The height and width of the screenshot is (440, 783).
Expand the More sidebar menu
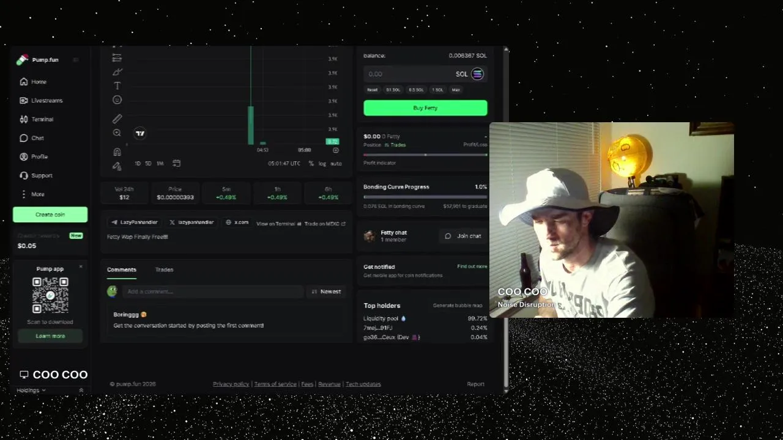(x=32, y=194)
